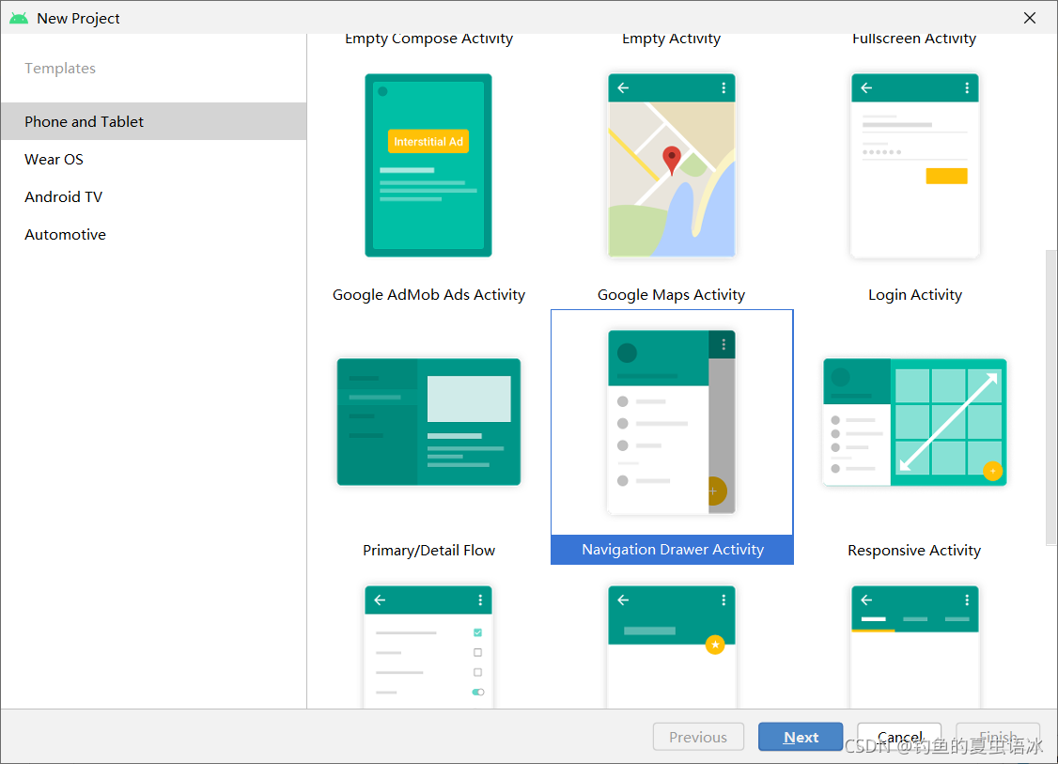Click the Primary/Detail Flow label
1058x764 pixels.
pos(429,550)
